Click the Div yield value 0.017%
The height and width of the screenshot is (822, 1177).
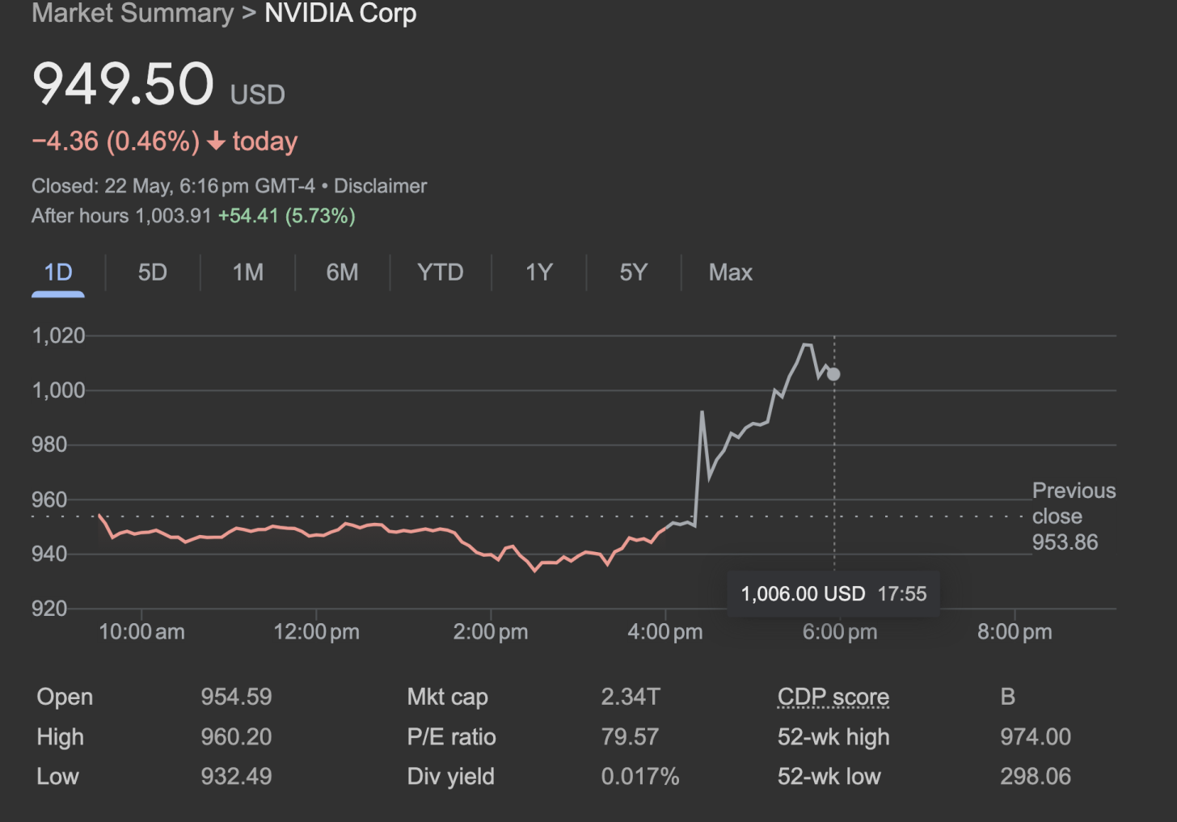tap(640, 777)
